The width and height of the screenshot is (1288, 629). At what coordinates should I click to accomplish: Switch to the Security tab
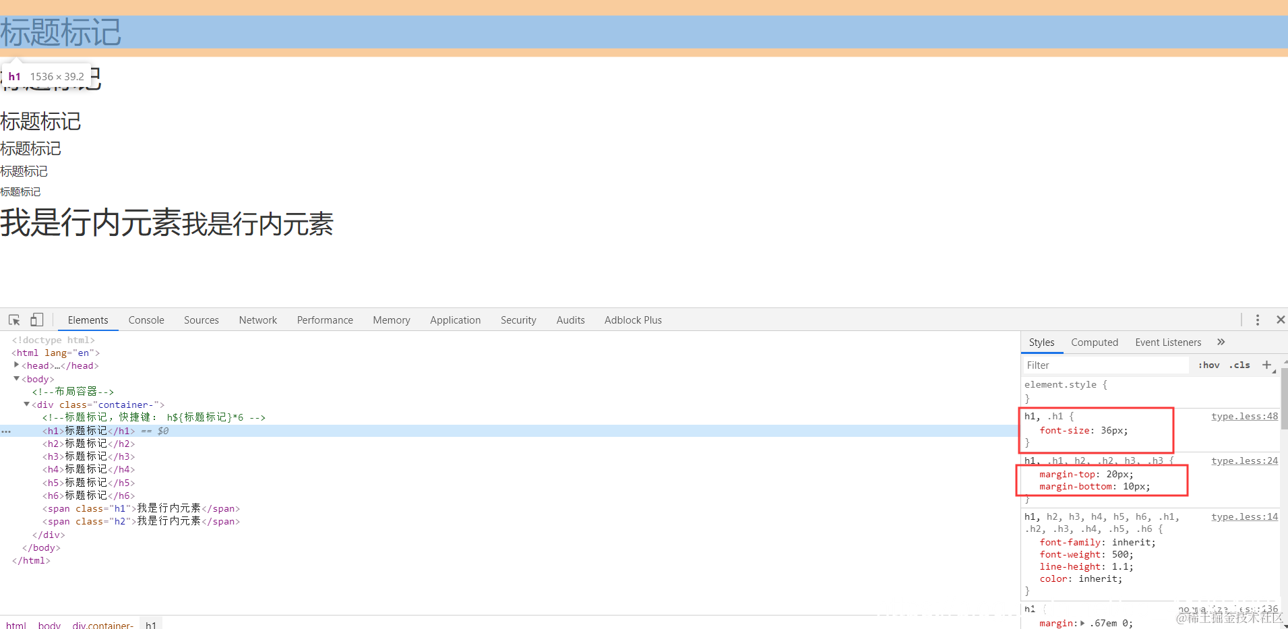coord(518,320)
